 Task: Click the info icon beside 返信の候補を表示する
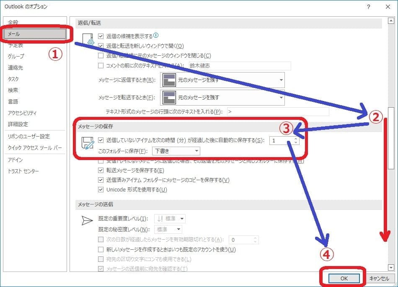(x=156, y=35)
